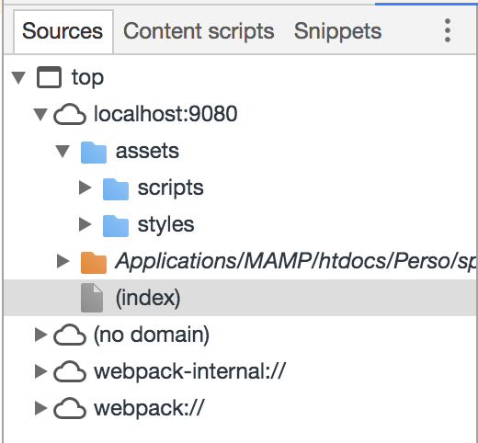Viewport: 478px width, 443px height.
Task: Expand the webpack:// node arrow
Action: tap(41, 408)
